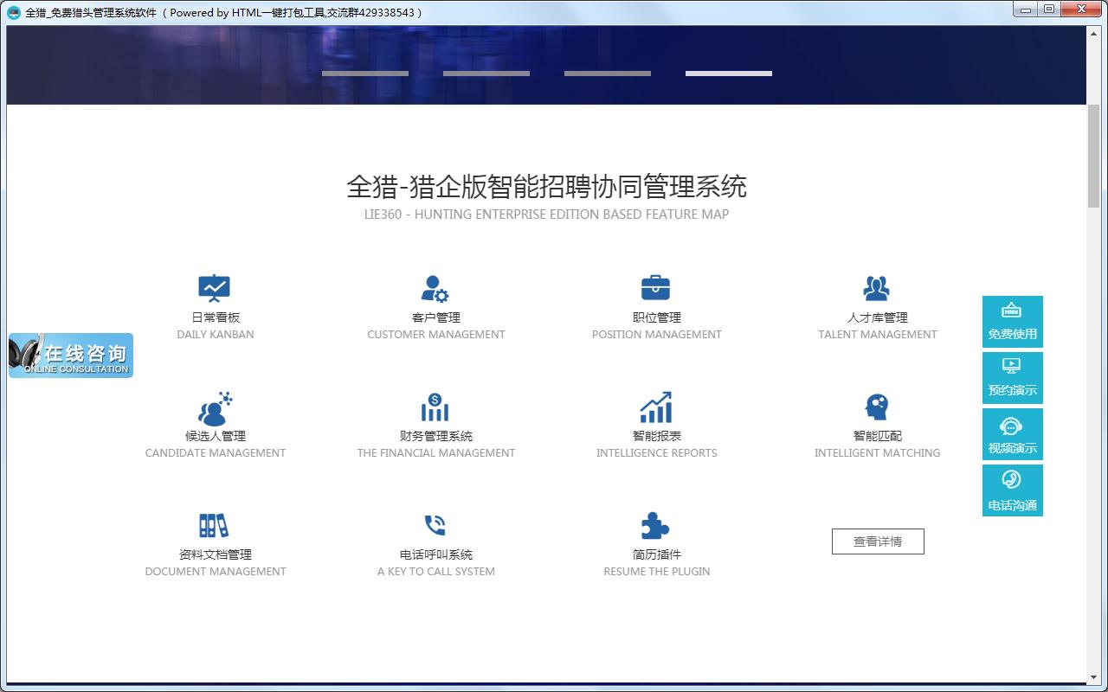Book a demo via 预约演示 side button
Image resolution: width=1108 pixels, height=692 pixels.
tap(1013, 378)
